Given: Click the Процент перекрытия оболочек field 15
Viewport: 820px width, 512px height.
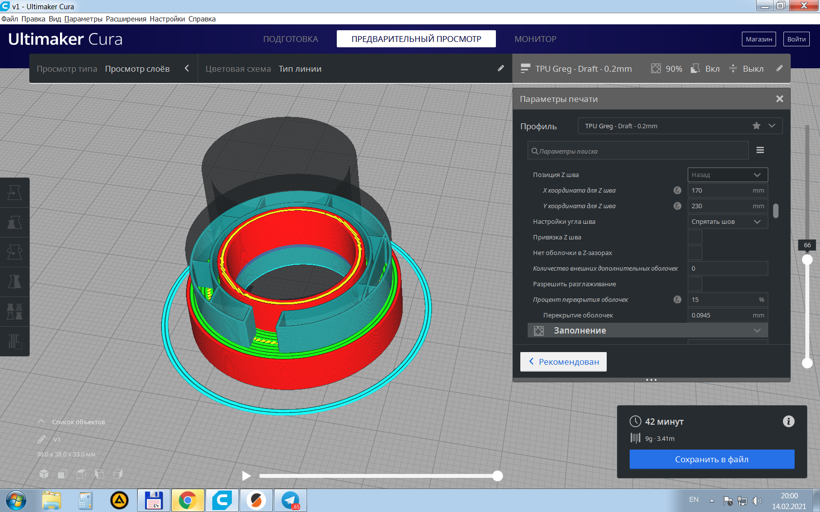Looking at the screenshot, I should pos(728,299).
